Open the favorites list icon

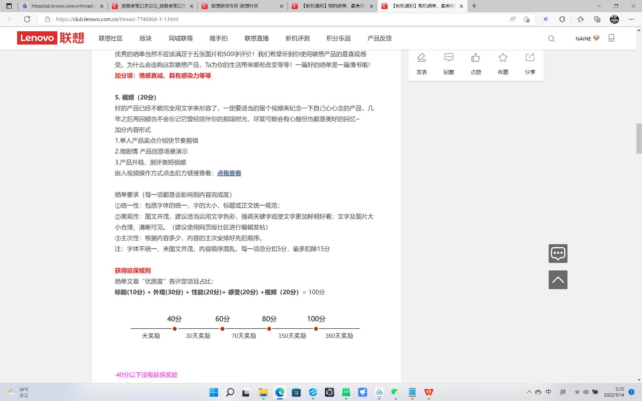(580, 19)
